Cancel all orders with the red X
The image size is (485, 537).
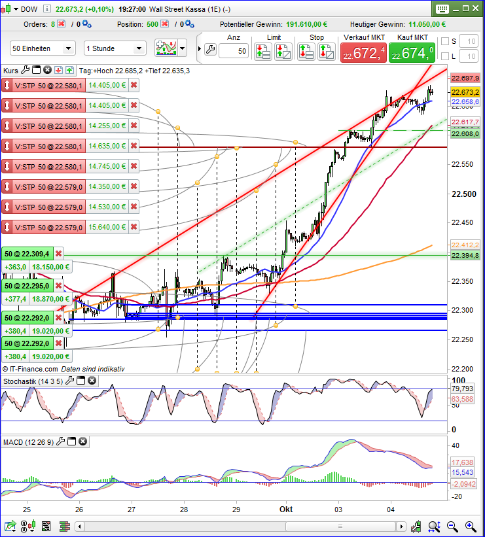(x=62, y=24)
